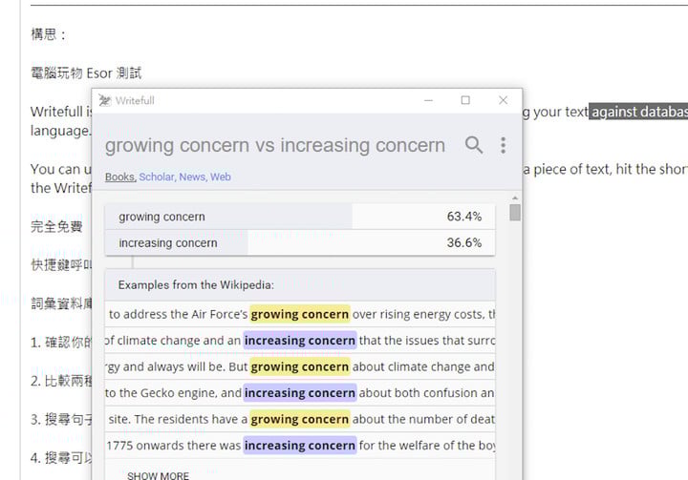Click the '構思：' heading in the document
Image resolution: width=688 pixels, height=480 pixels.
coord(49,34)
